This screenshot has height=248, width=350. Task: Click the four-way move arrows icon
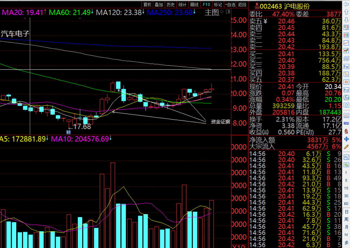tap(346, 139)
